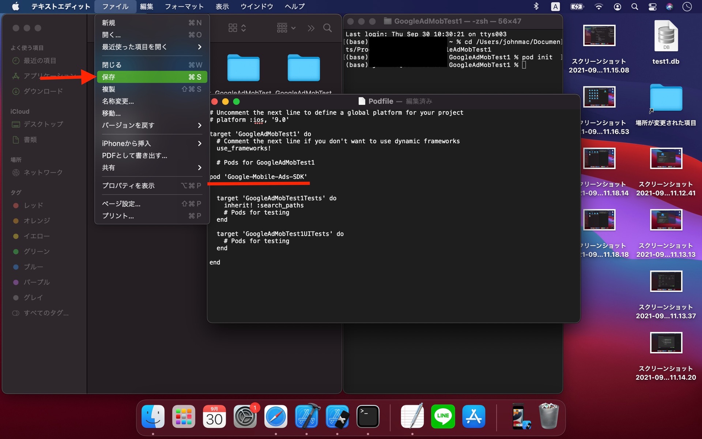Choose プロパティを表示 menu item
Viewport: 702px width, 439px height.
click(x=152, y=185)
